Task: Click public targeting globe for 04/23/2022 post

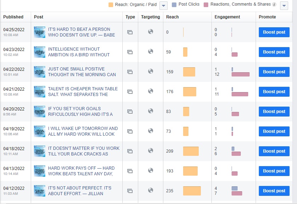Action: pyautogui.click(x=151, y=52)
